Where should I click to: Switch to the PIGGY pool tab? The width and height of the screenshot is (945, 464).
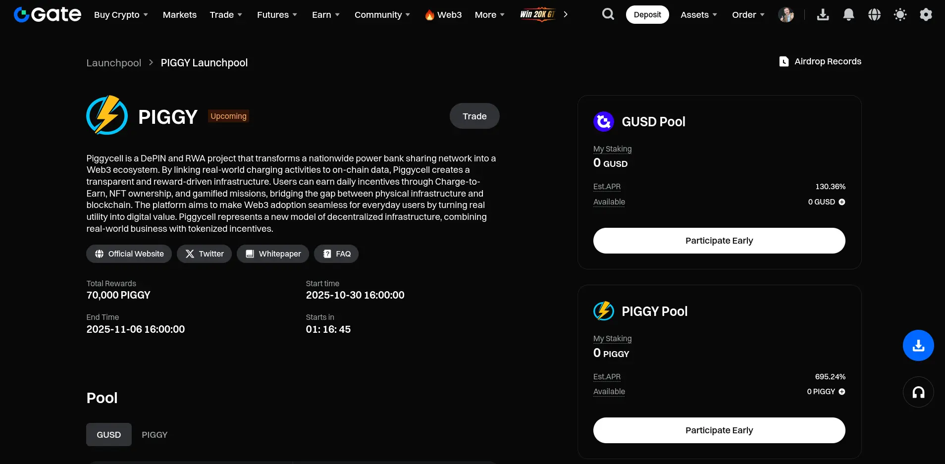155,435
